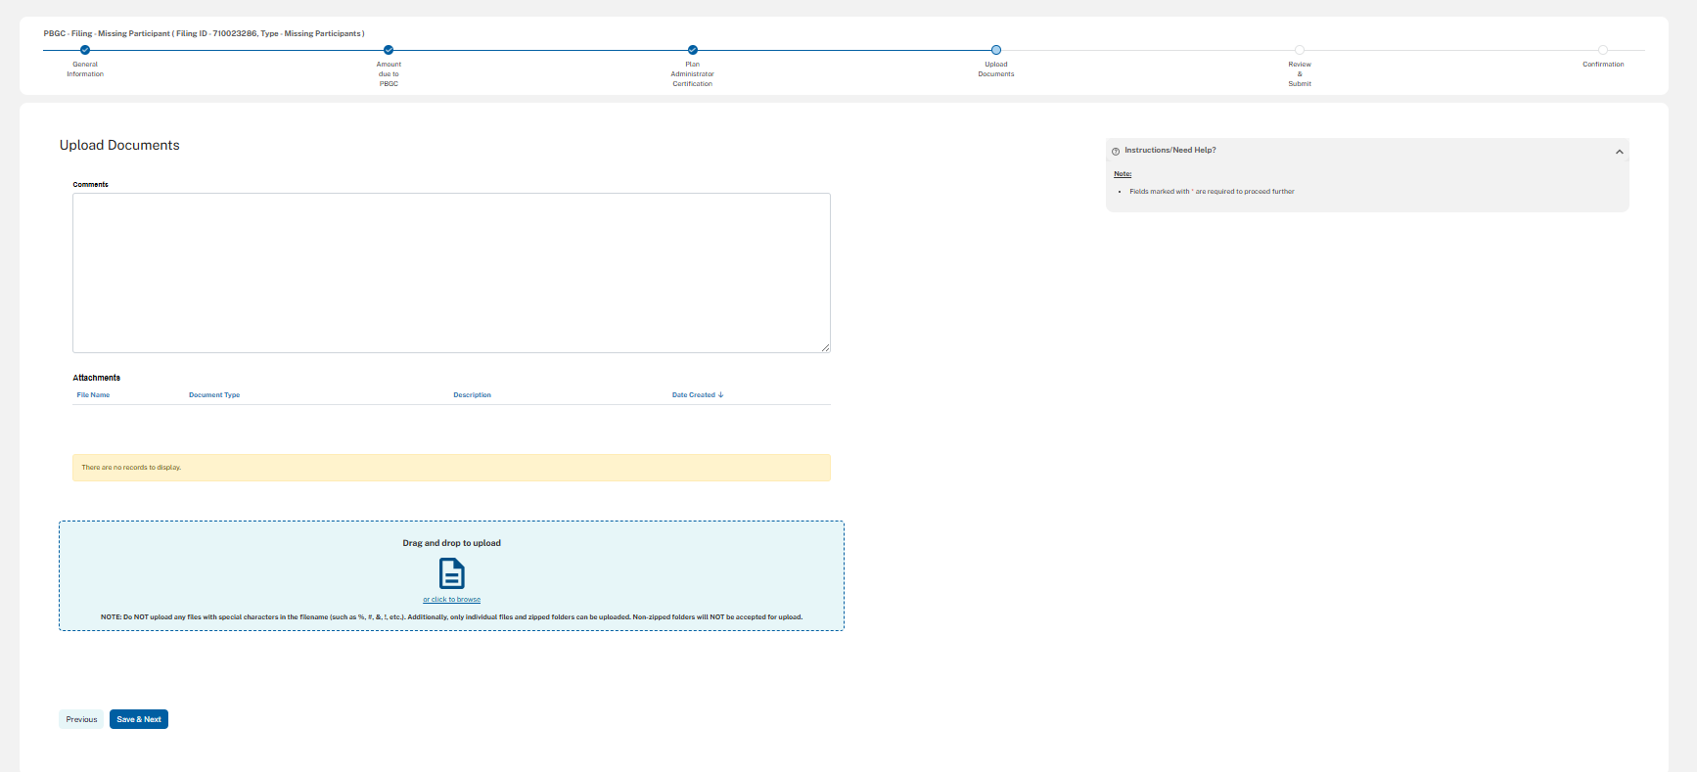Click the Instructions/Need Help? header text
The image size is (1697, 772).
tap(1170, 151)
